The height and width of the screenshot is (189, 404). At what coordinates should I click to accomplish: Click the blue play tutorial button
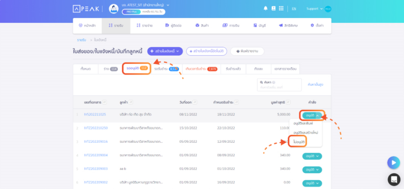393,163
